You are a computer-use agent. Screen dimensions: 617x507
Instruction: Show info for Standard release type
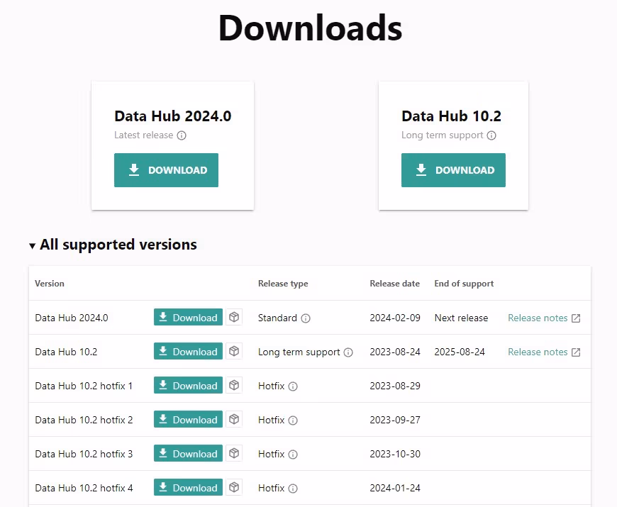306,318
